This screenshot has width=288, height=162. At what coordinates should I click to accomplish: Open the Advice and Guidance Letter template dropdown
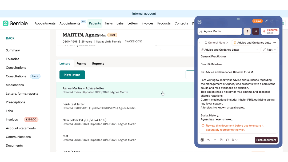pos(230,50)
